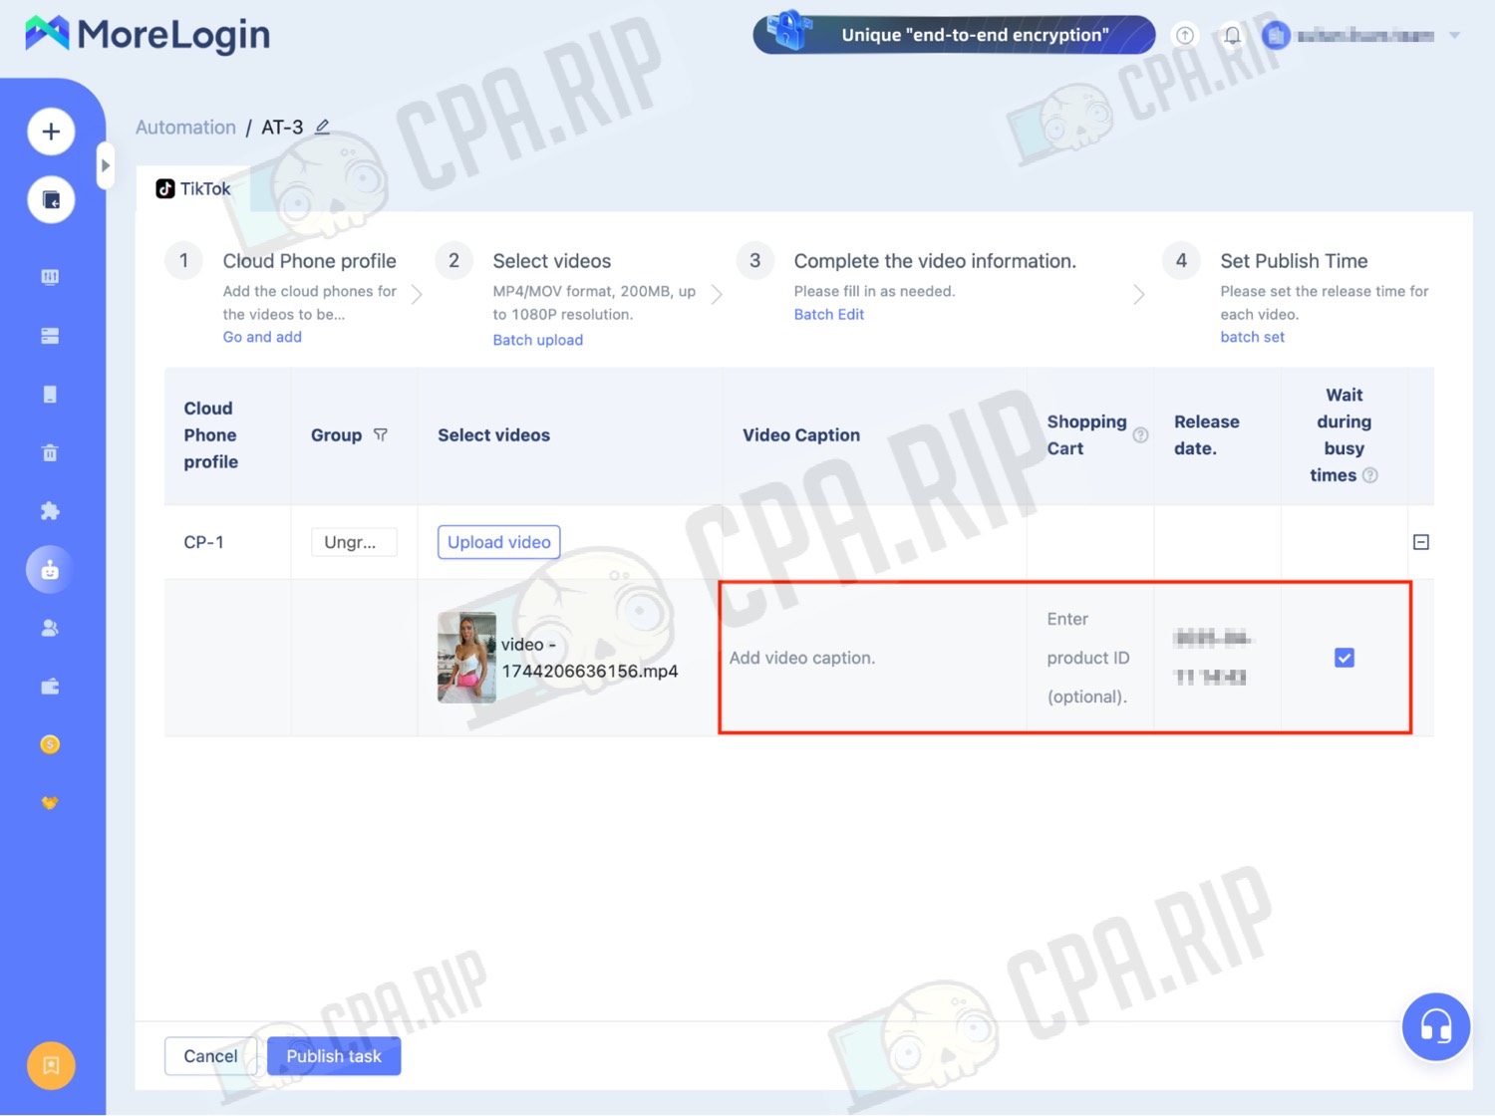Click the orange bookmark icon at sidebar bottom
This screenshot has height=1116, width=1495.
pos(51,1065)
